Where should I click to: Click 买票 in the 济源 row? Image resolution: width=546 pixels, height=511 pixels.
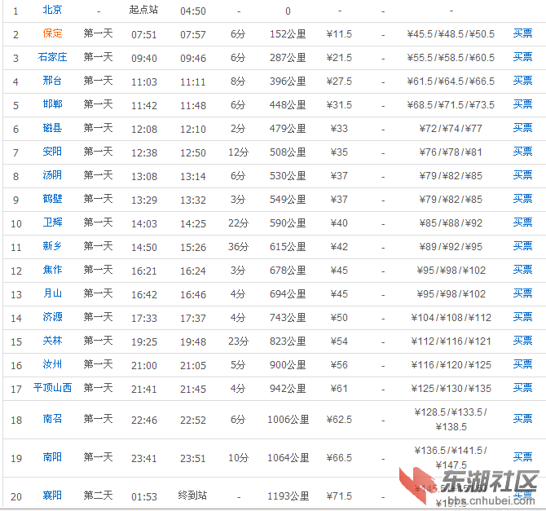pyautogui.click(x=522, y=317)
